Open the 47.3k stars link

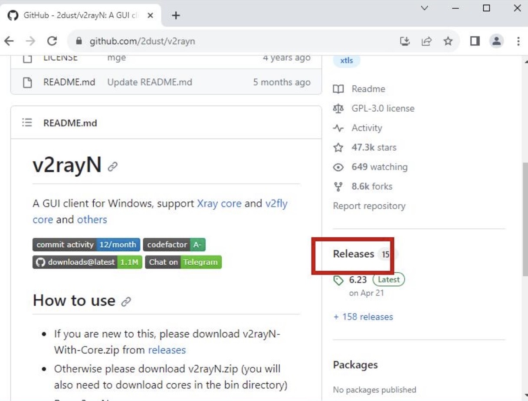click(x=374, y=147)
